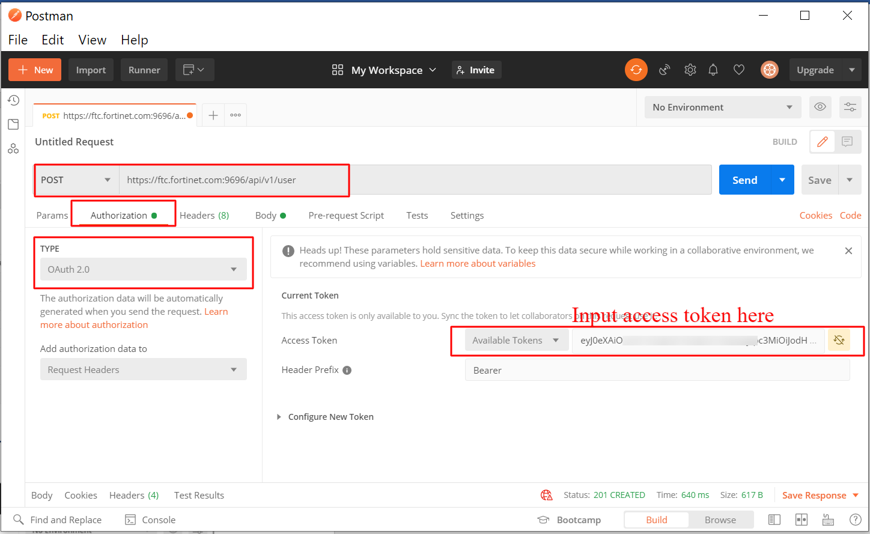870x534 pixels.
Task: Open the capture requests satellite icon
Action: [x=665, y=70]
